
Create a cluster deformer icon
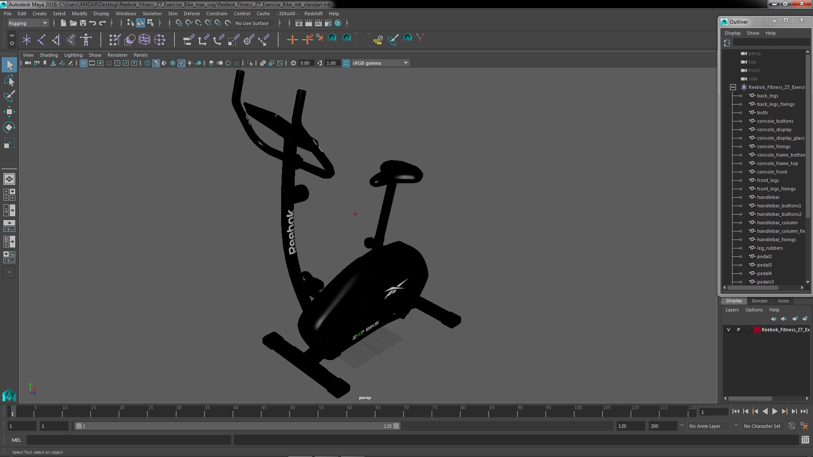click(160, 40)
